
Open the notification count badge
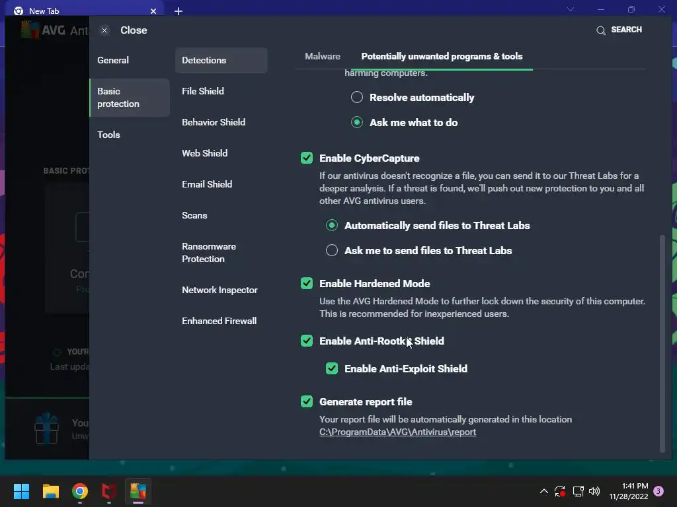[658, 491]
